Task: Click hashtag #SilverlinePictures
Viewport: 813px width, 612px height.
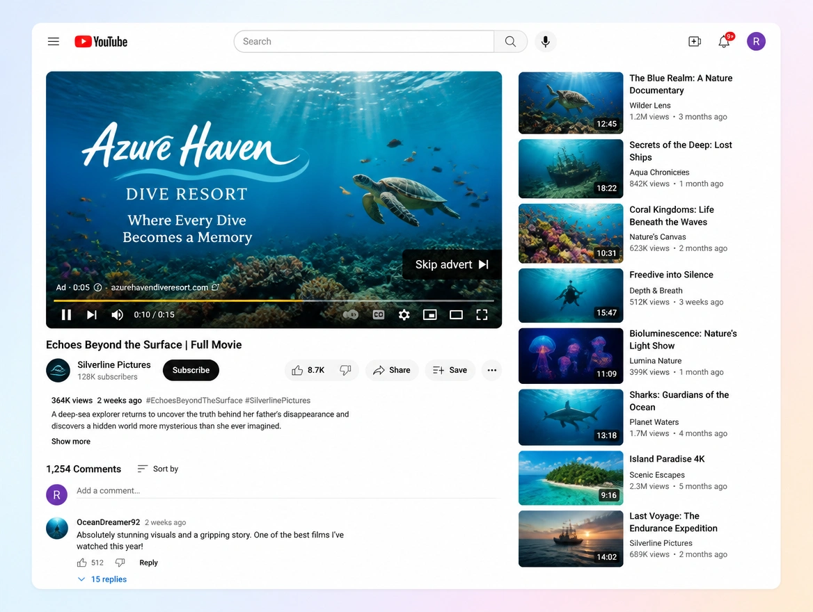Action: click(x=278, y=401)
